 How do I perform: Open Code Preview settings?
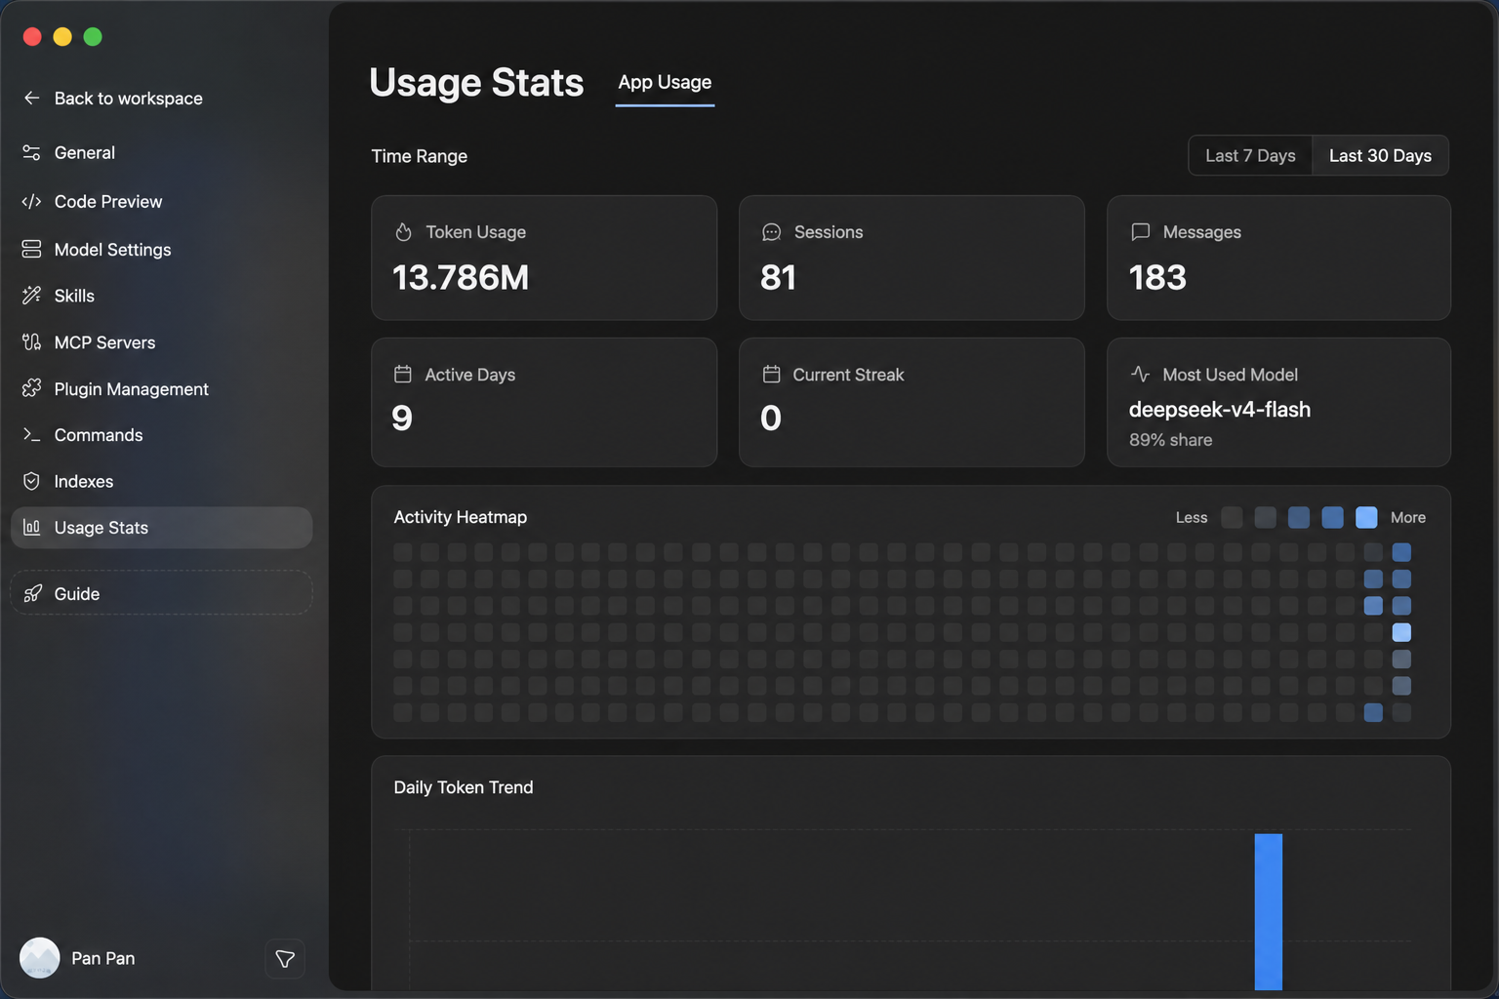[162, 201]
